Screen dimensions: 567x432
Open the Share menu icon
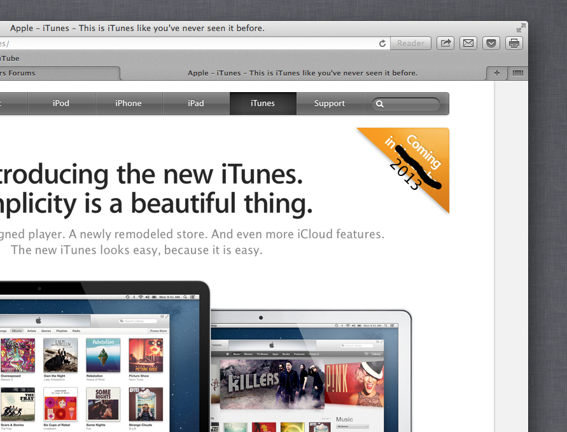pyautogui.click(x=445, y=43)
